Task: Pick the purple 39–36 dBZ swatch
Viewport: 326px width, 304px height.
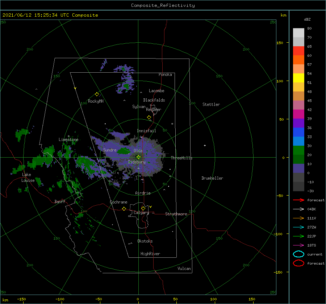Action: (298, 123)
